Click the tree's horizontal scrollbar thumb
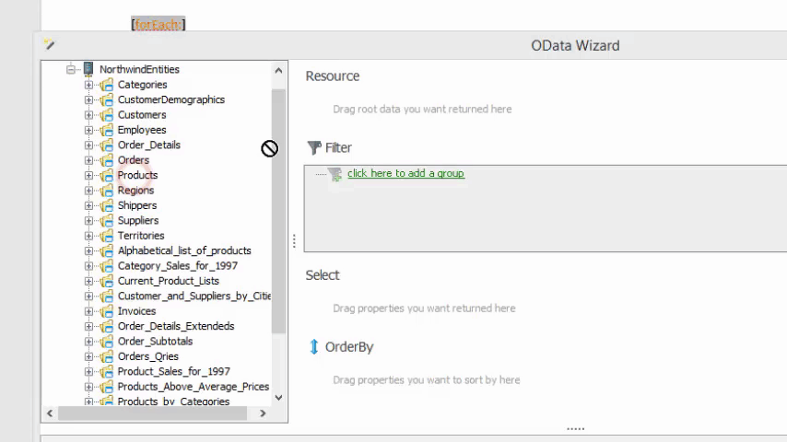The image size is (787, 442). point(153,413)
